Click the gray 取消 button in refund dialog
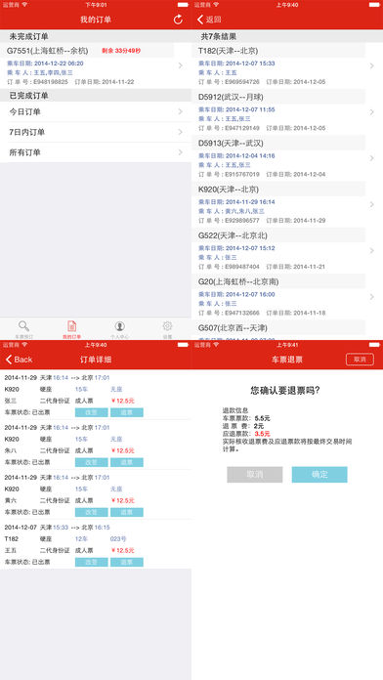The image size is (383, 680). 255,475
